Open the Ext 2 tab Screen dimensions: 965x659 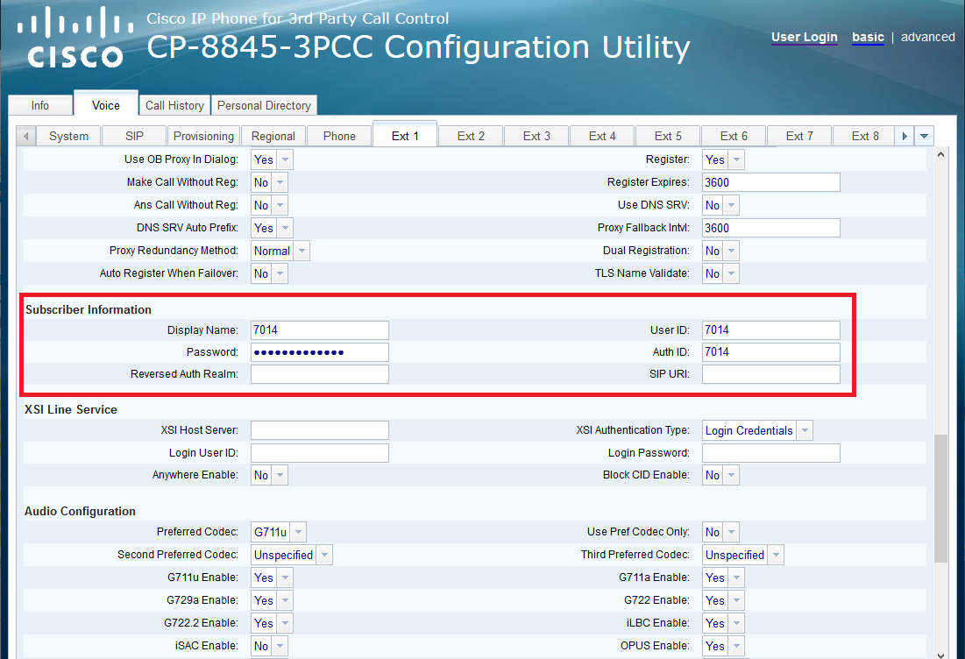(471, 136)
